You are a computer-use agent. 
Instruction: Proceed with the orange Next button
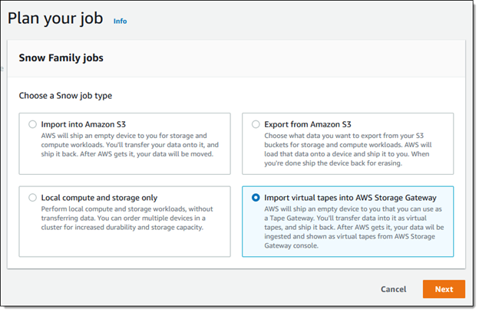pos(444,289)
